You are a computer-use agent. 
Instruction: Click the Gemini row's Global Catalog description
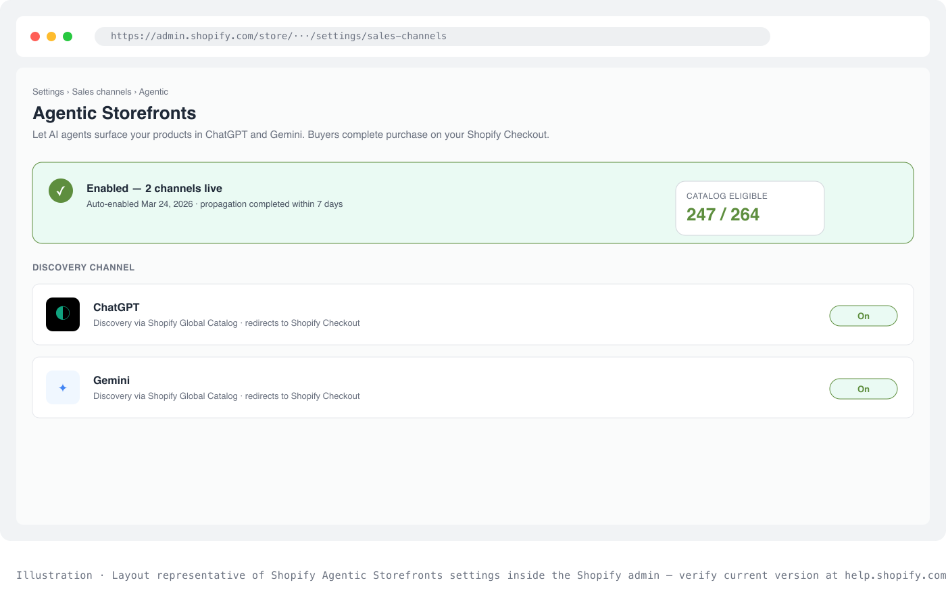pos(226,396)
